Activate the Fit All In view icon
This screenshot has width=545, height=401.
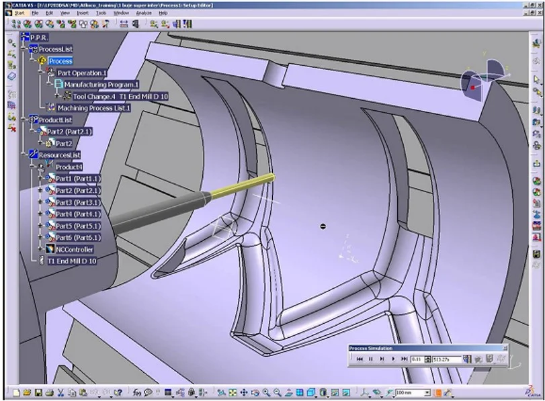232,391
